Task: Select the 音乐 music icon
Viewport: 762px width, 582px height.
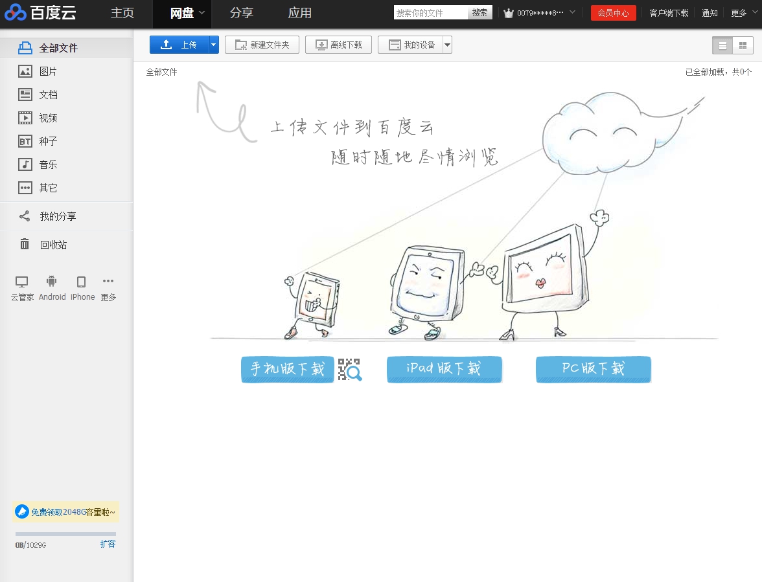Action: point(25,164)
